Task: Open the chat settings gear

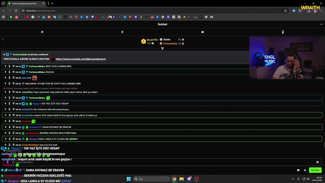Action: (x=305, y=170)
